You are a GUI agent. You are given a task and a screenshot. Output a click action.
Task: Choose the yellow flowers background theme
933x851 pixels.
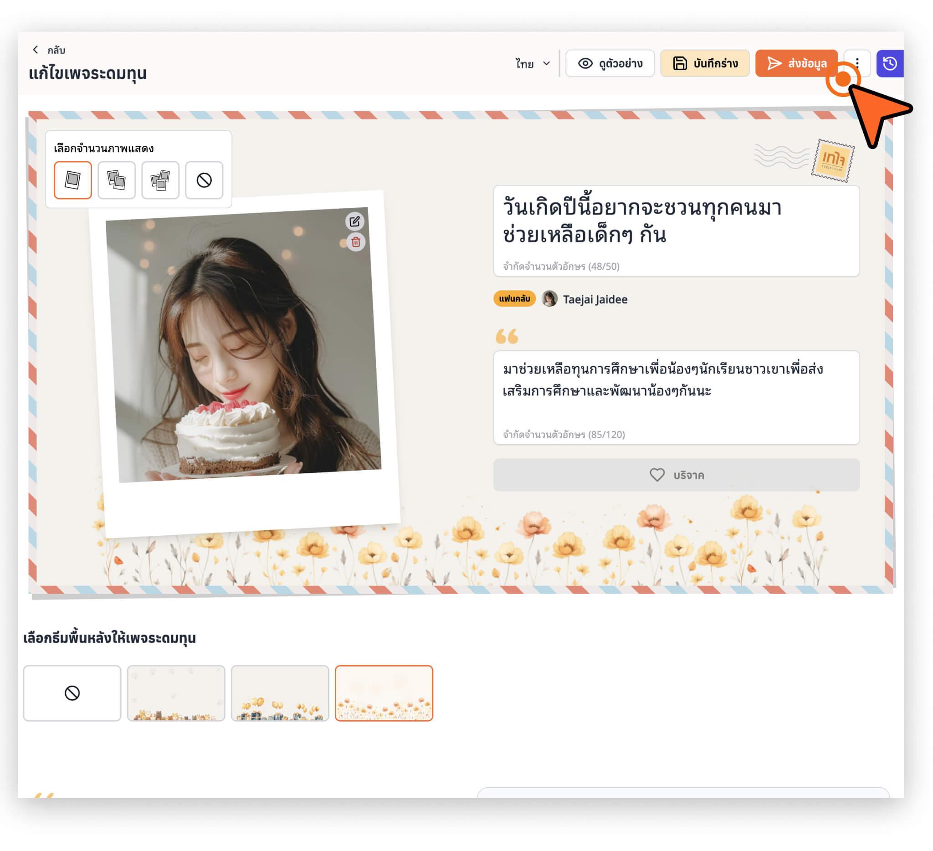(384, 693)
